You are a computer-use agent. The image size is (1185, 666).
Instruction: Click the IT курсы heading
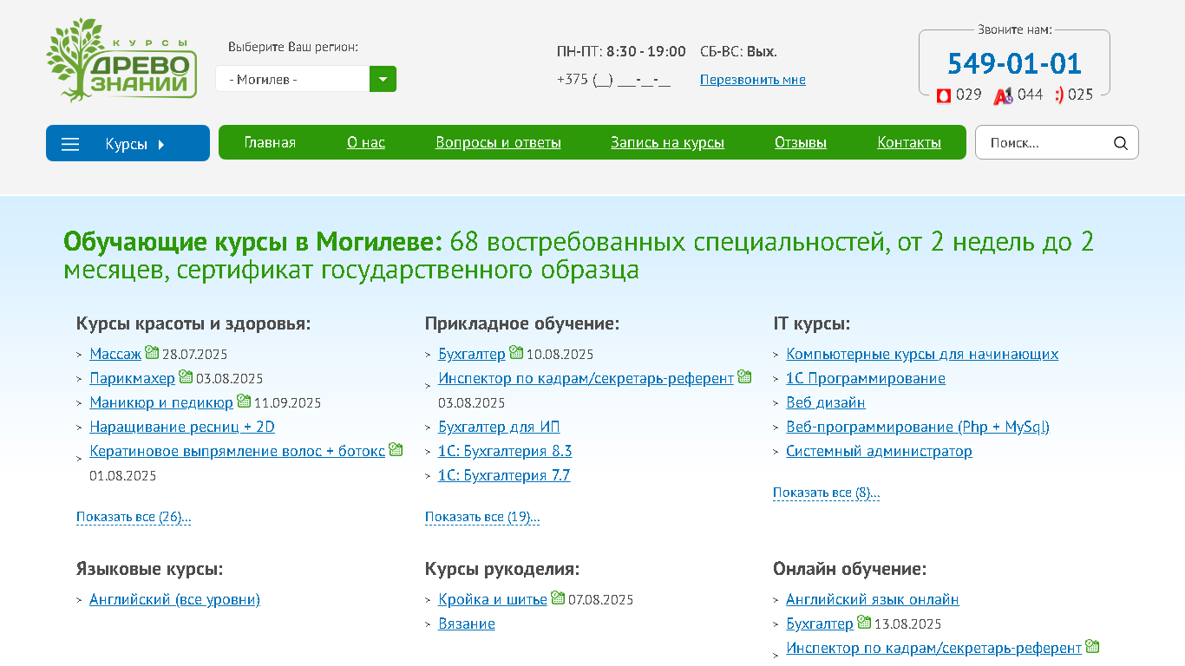click(x=812, y=323)
